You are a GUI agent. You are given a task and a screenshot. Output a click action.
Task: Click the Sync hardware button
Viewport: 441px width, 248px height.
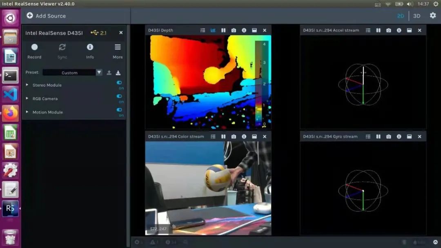tap(62, 51)
